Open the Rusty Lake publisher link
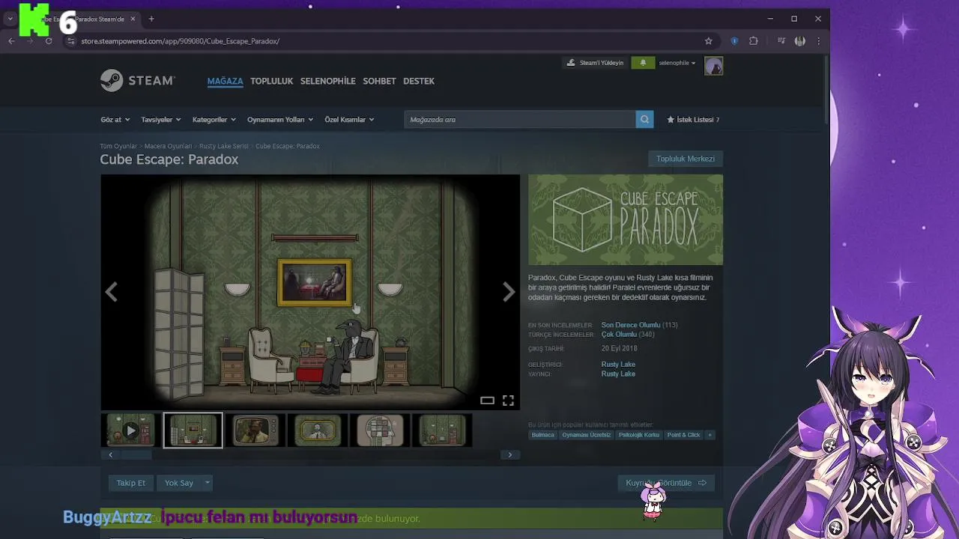959x539 pixels. pyautogui.click(x=618, y=374)
